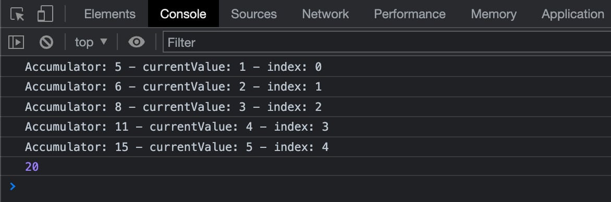Go to the Memory tab
Viewport: 611px width, 202px height.
493,14
